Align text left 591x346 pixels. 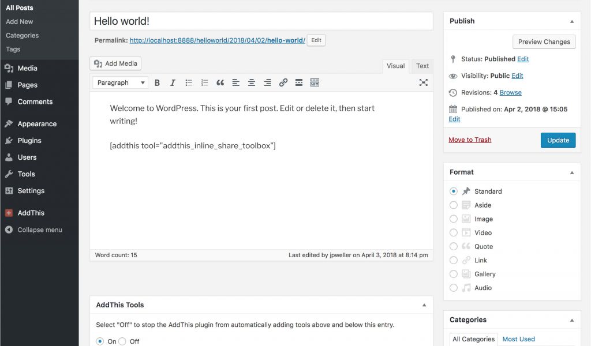(x=236, y=83)
